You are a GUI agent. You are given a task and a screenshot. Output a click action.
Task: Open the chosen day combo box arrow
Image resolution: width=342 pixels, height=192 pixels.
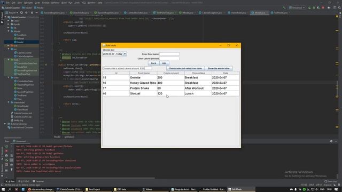pos(125,54)
